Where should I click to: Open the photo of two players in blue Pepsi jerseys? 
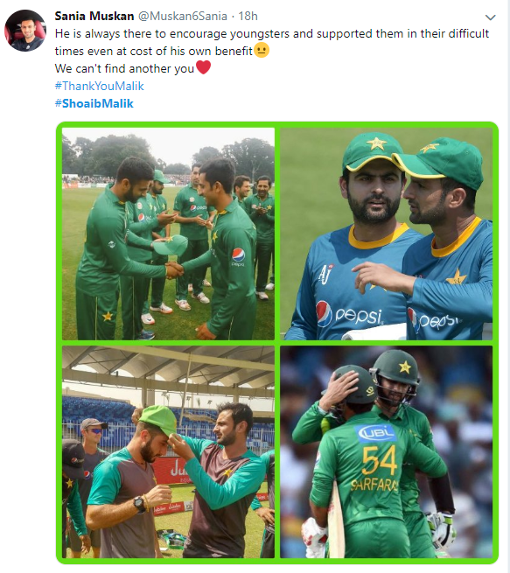coord(386,234)
